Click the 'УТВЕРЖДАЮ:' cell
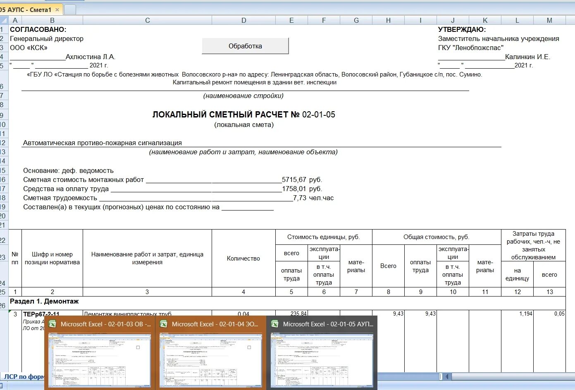 click(462, 29)
